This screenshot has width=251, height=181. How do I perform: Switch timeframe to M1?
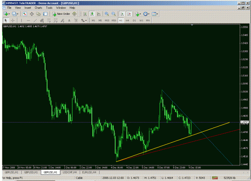point(93,20)
